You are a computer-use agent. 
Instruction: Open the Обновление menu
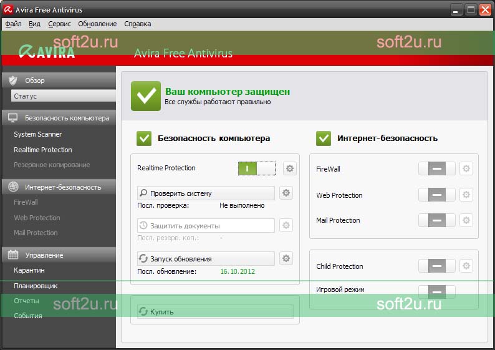97,24
